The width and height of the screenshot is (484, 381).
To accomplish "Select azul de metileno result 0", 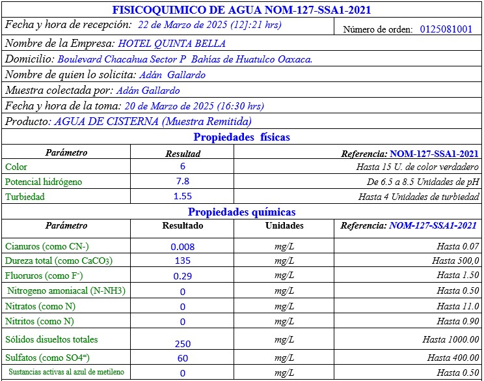I will click(x=182, y=373).
